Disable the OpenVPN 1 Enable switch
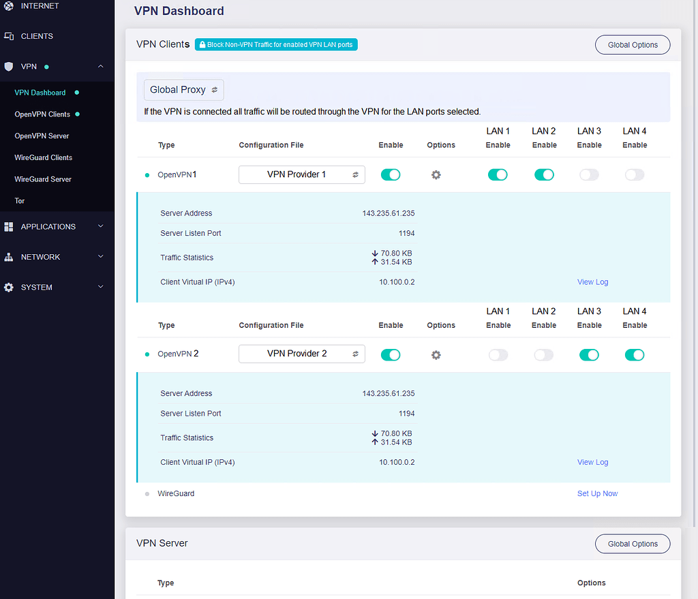Screen dimensions: 698x599 [391, 174]
